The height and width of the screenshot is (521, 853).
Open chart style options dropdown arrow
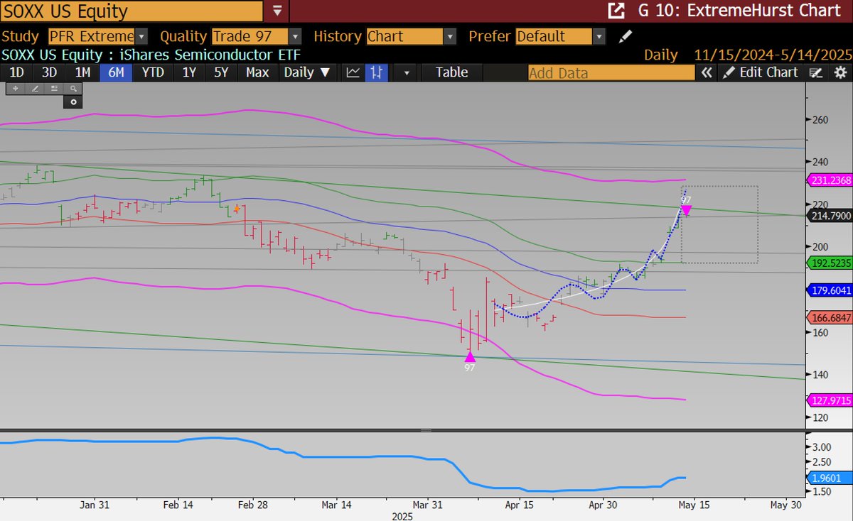407,72
